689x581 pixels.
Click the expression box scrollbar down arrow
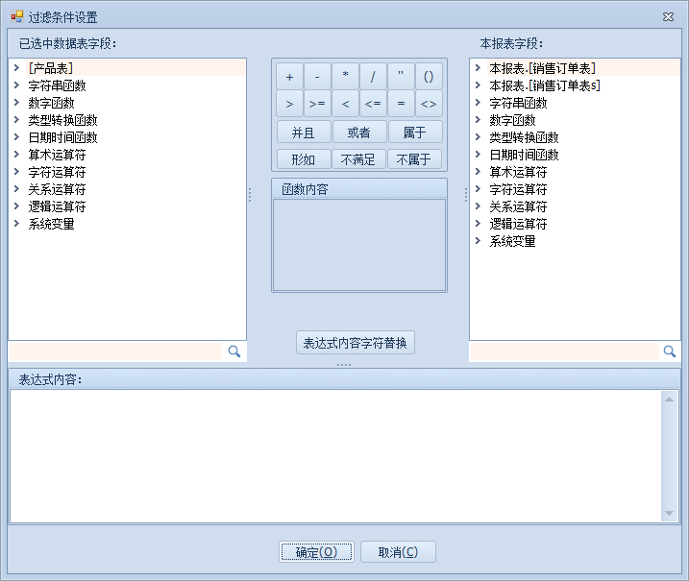[670, 514]
